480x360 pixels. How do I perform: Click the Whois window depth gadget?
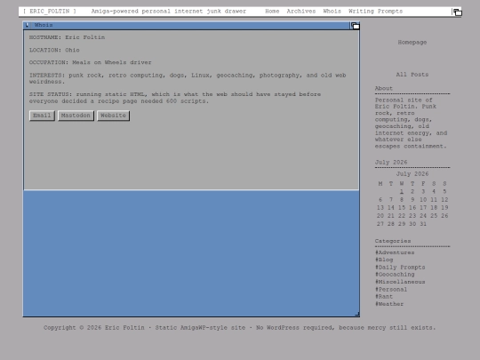point(355,26)
